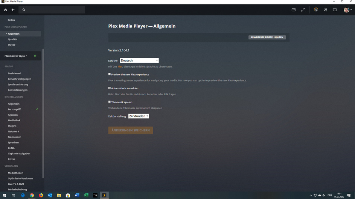Open File Explorer from taskbar
The height and width of the screenshot is (199, 355).
[x=59, y=195]
